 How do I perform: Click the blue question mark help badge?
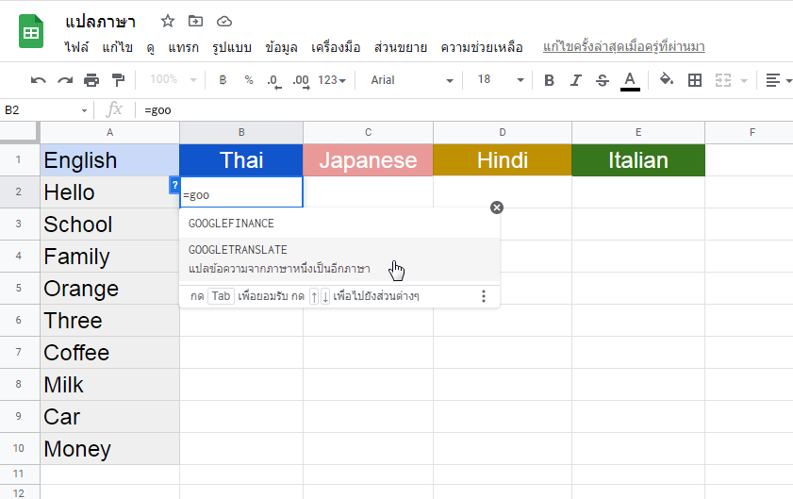(x=174, y=185)
